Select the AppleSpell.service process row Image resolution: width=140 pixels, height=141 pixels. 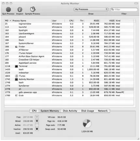[x=69, y=63]
